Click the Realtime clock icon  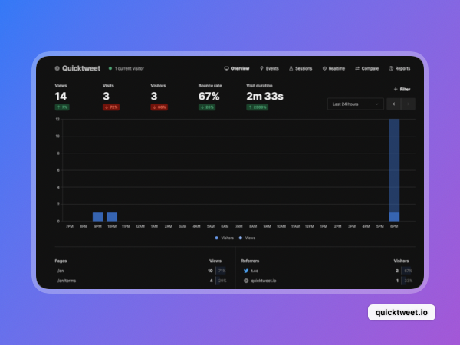[324, 68]
